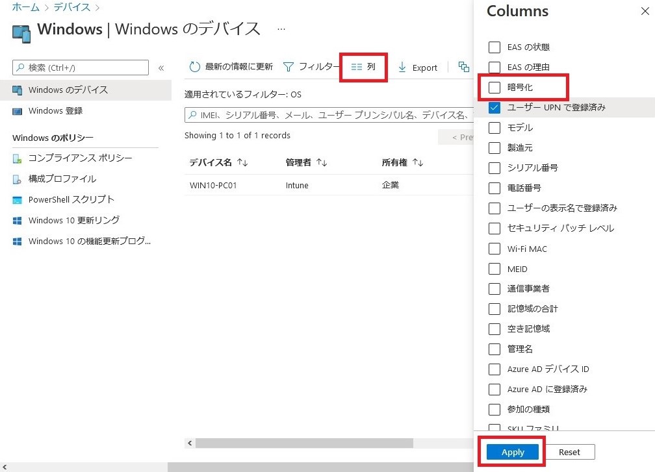Click the Apply button
Image resolution: width=655 pixels, height=472 pixels.
[513, 452]
